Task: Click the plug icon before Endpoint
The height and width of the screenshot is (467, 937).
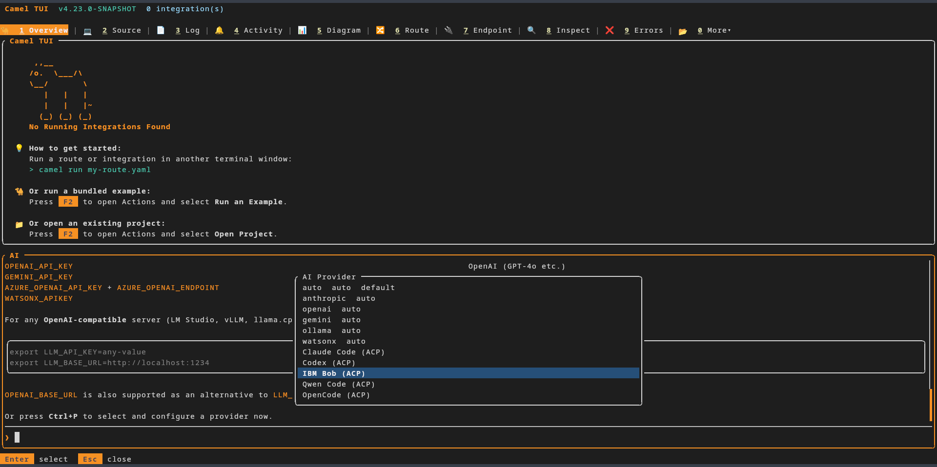Action: pos(448,30)
